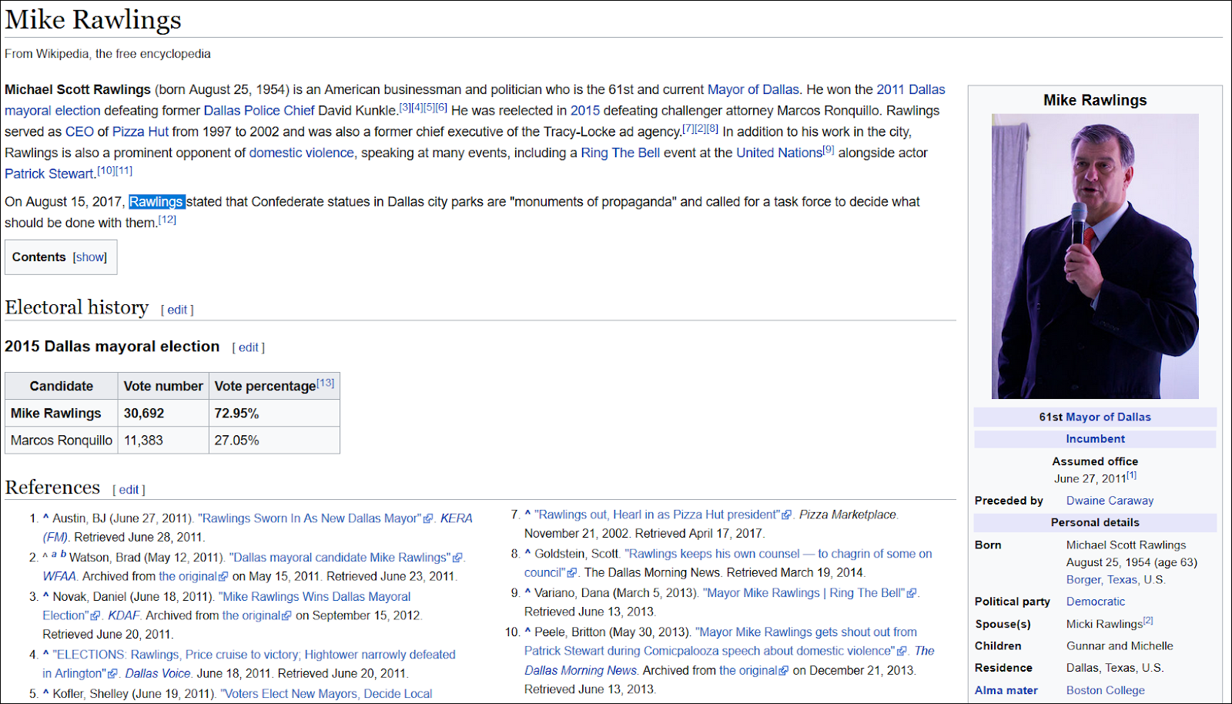Viewport: 1232px width, 704px height.
Task: Open the Democratic party link
Action: tap(1095, 601)
